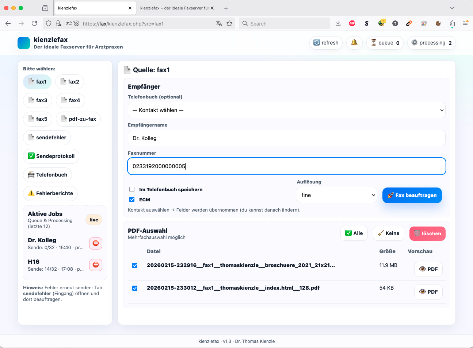
Task: Bookmark this page with star icon
Action: (x=229, y=24)
